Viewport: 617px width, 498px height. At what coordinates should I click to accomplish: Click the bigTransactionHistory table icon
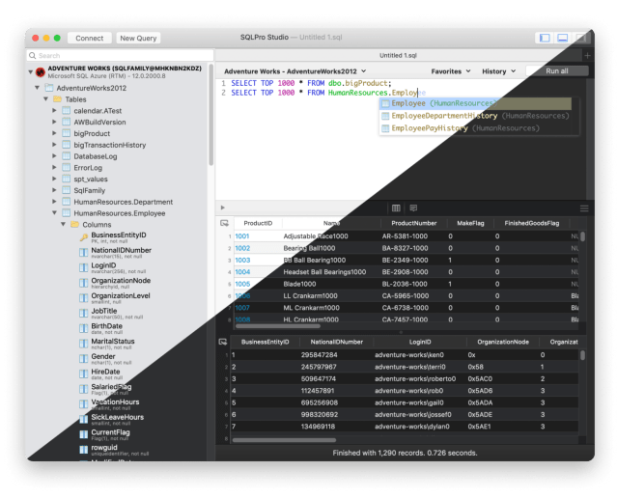tap(67, 145)
